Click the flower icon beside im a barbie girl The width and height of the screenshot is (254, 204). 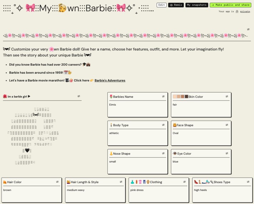point(5,96)
